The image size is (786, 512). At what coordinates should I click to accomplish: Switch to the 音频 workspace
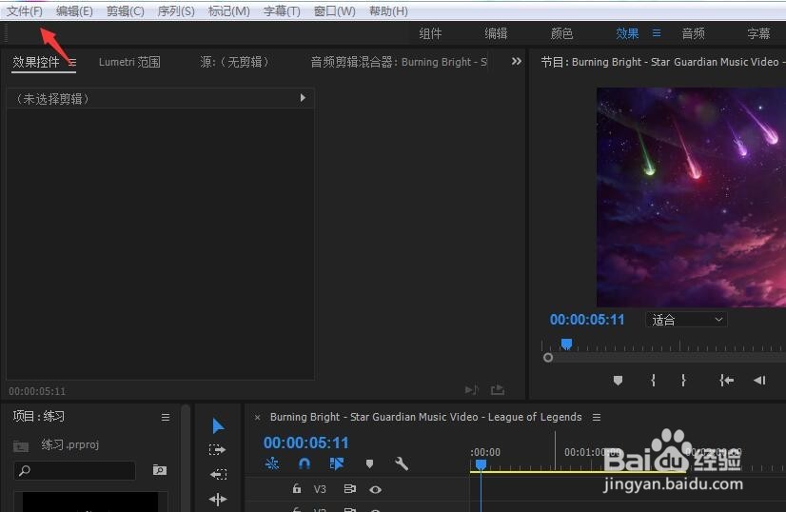coord(694,33)
